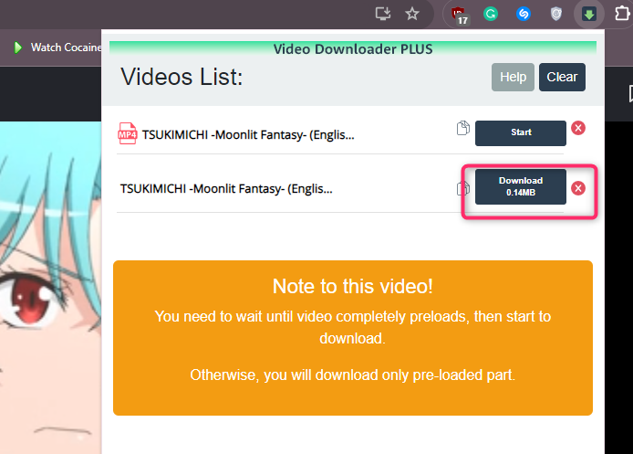Click the Videos List heading

(x=182, y=77)
